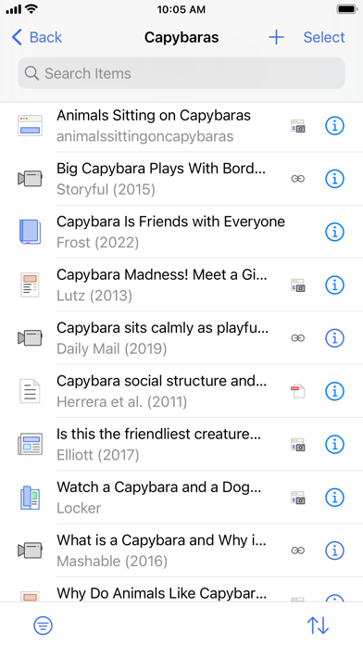Screen dimensions: 363x645
Task: Tap the plus icon to add item
Action: [x=276, y=37]
